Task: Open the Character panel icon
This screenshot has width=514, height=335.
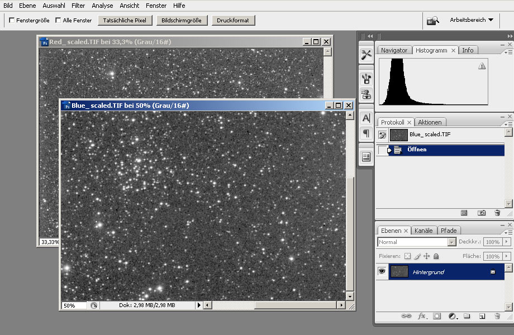Action: [x=366, y=118]
